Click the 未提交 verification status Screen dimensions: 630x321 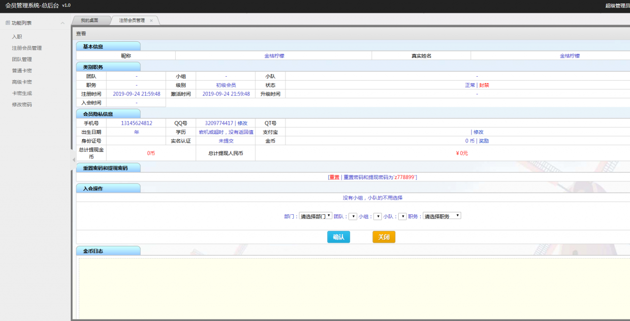coord(226,141)
